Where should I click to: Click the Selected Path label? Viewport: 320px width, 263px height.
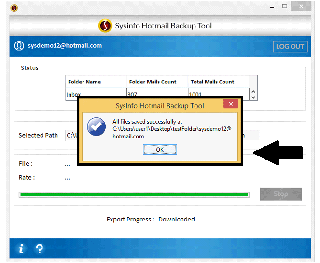[x=38, y=135]
